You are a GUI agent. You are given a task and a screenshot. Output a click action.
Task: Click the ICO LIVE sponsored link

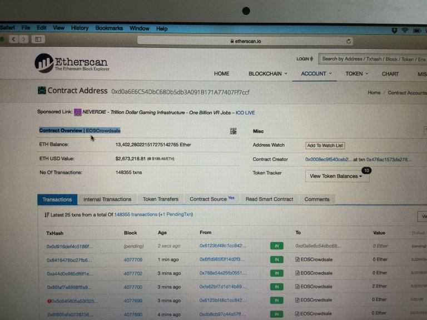245,113
